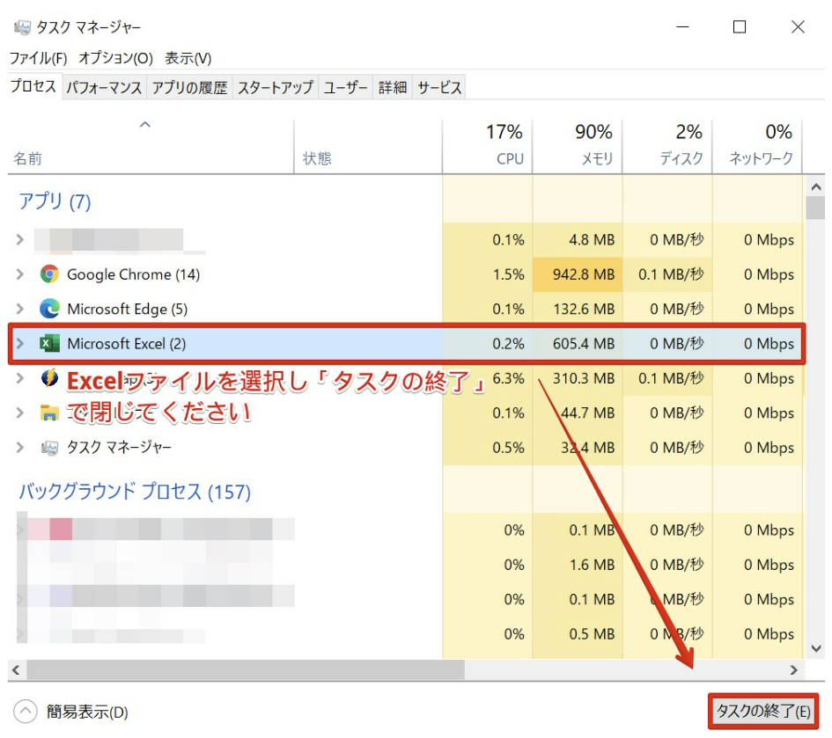This screenshot has width=832, height=738.
Task: Select the Microsoft Excel icon
Action: click(50, 344)
